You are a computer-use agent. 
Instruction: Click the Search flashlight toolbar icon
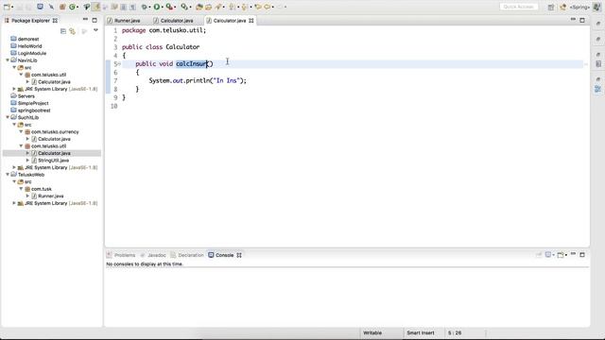point(218,7)
